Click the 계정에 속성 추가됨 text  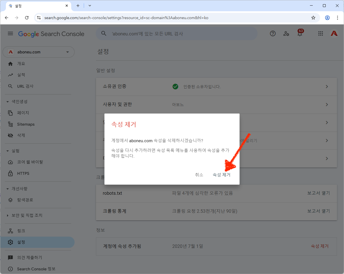[122, 246]
